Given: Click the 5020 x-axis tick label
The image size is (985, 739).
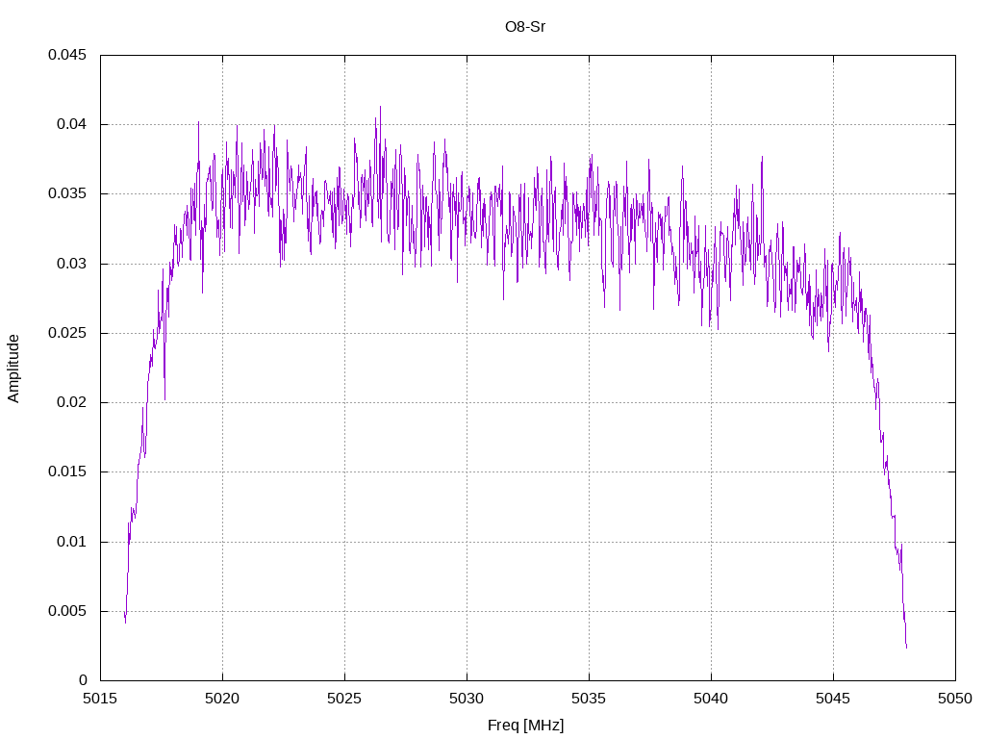Looking at the screenshot, I should pyautogui.click(x=222, y=699).
